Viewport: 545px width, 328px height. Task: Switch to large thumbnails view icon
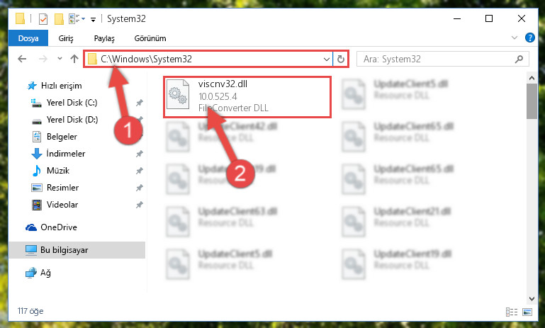pyautogui.click(x=527, y=312)
